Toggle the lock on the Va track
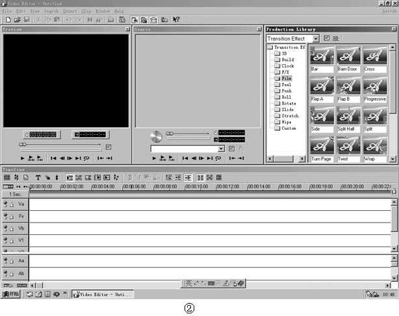The width and height of the screenshot is (399, 316). pyautogui.click(x=12, y=204)
